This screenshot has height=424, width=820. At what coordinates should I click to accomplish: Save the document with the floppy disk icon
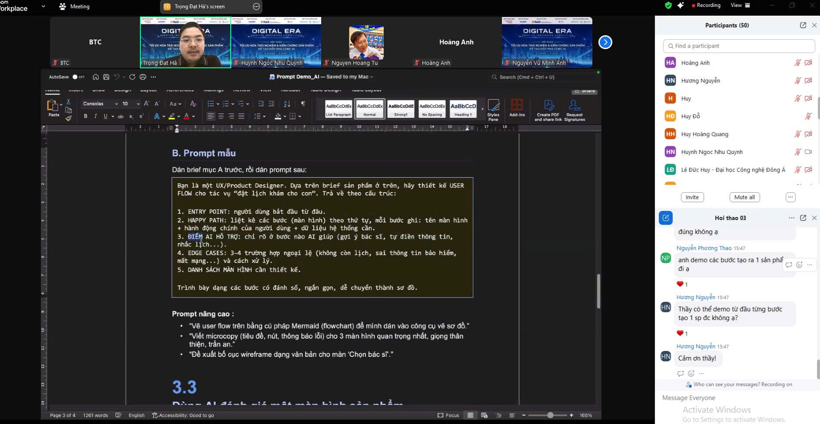point(106,77)
